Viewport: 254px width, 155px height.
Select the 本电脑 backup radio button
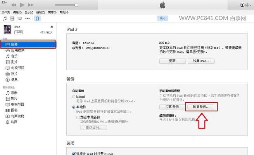point(74,107)
